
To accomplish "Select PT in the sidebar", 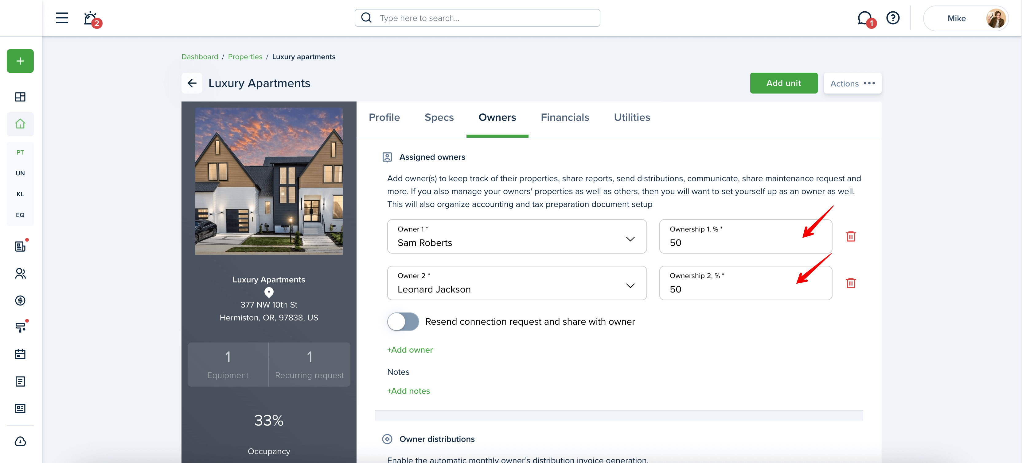I will tap(20, 152).
